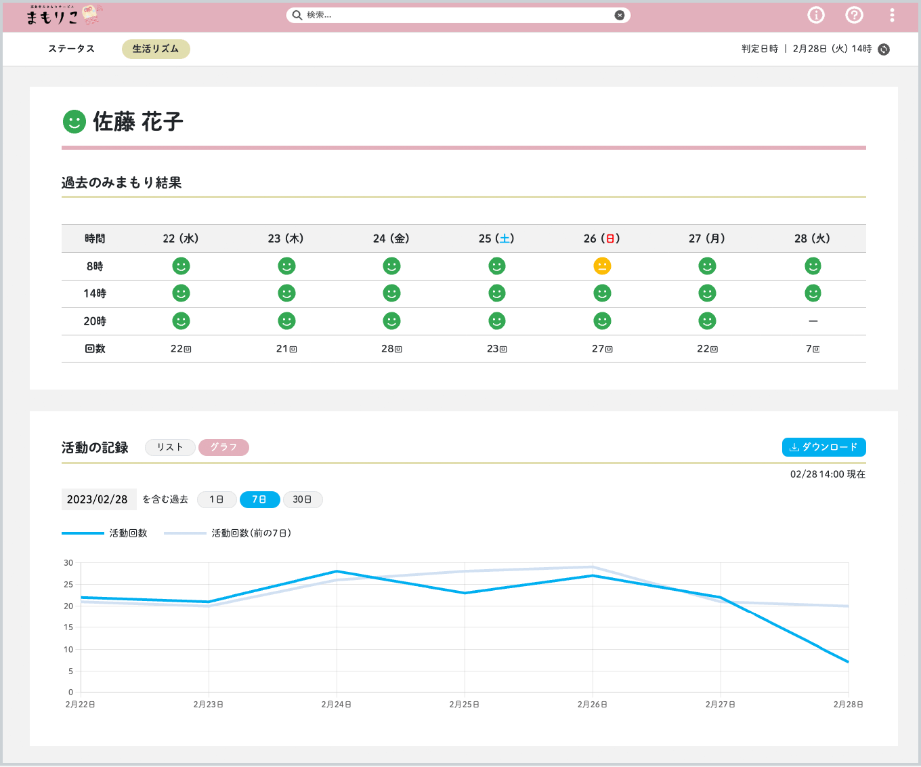
Task: Click the magnifying glass search icon
Action: click(x=297, y=14)
